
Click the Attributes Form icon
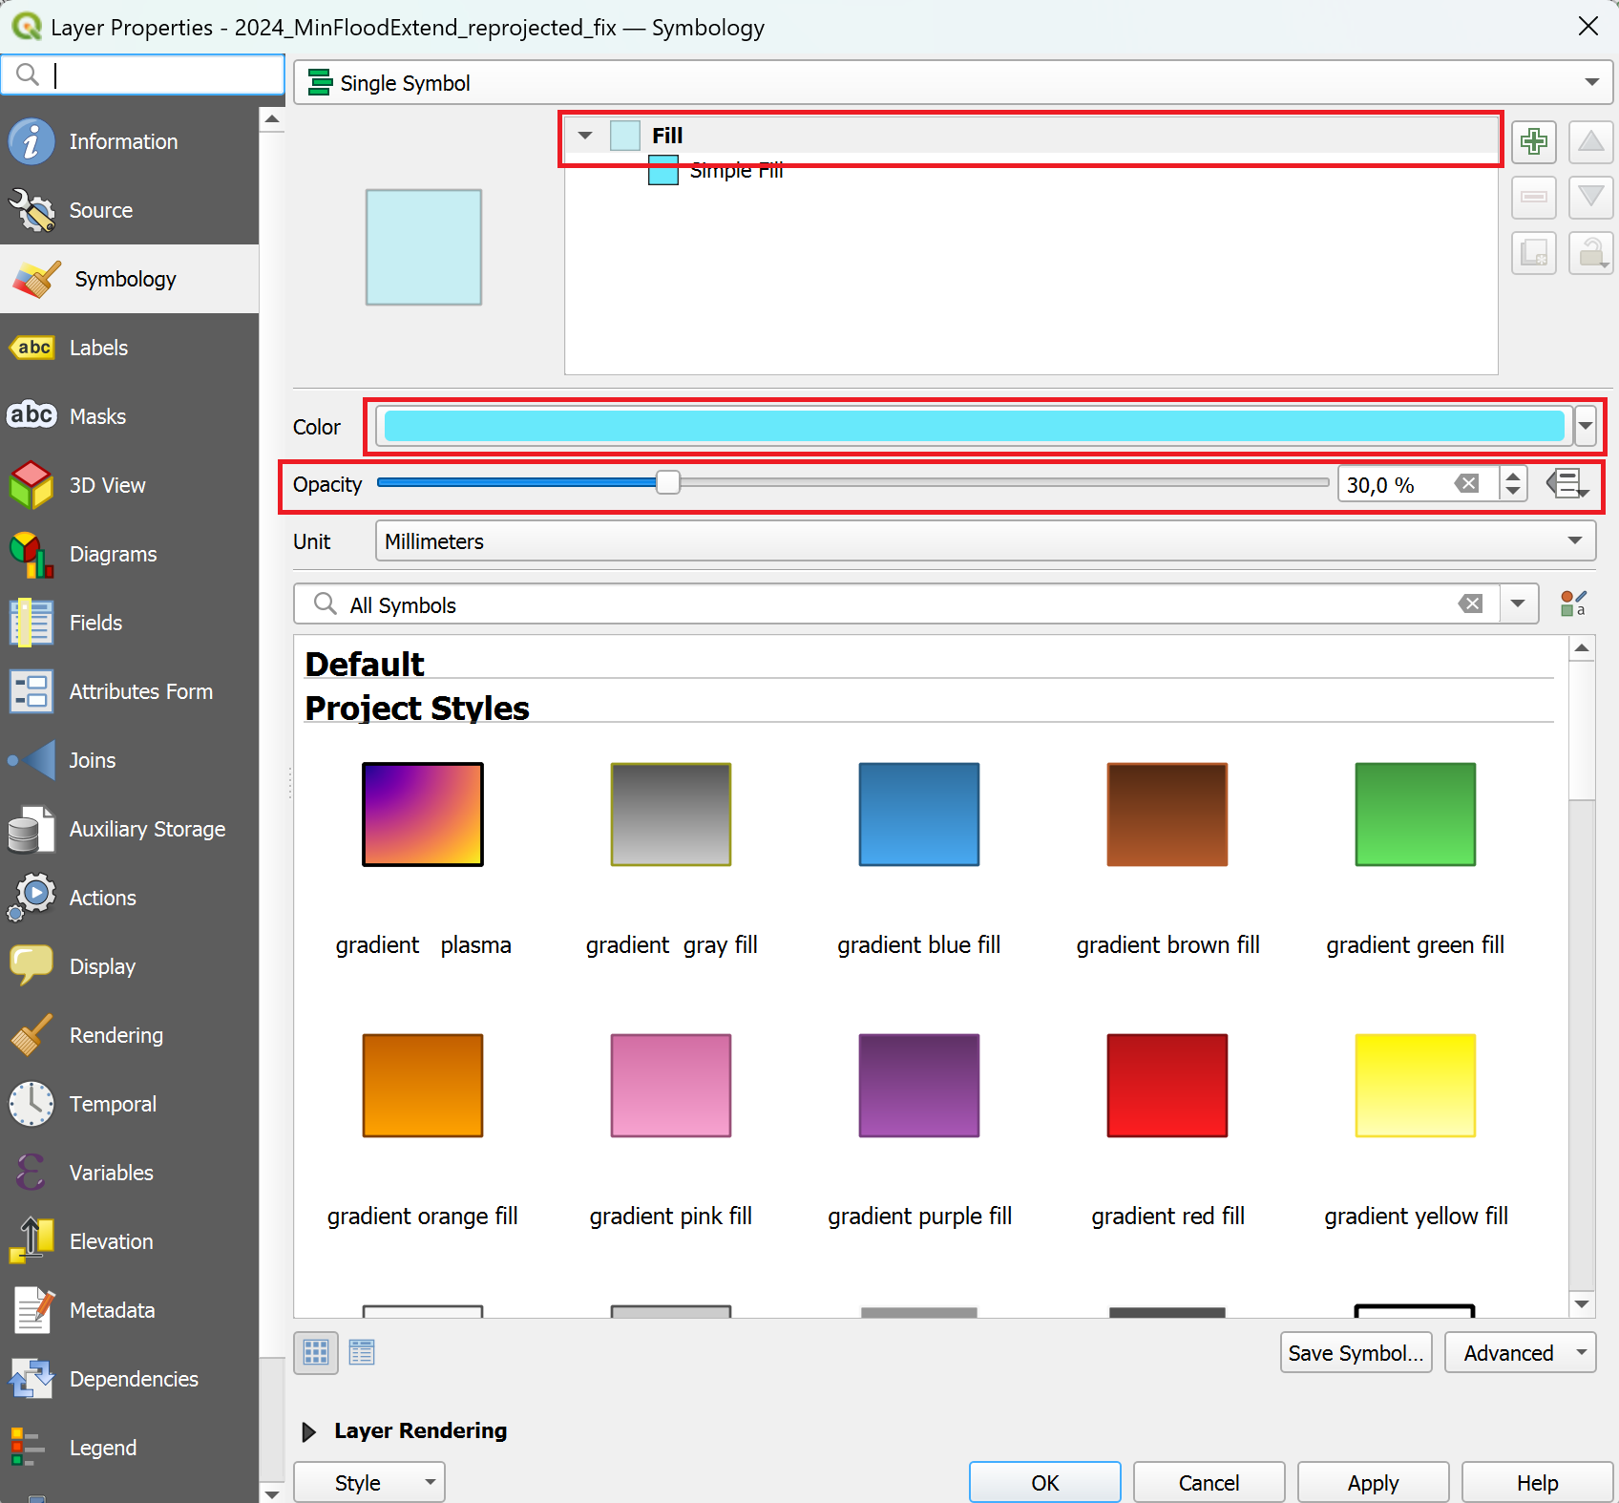(32, 691)
